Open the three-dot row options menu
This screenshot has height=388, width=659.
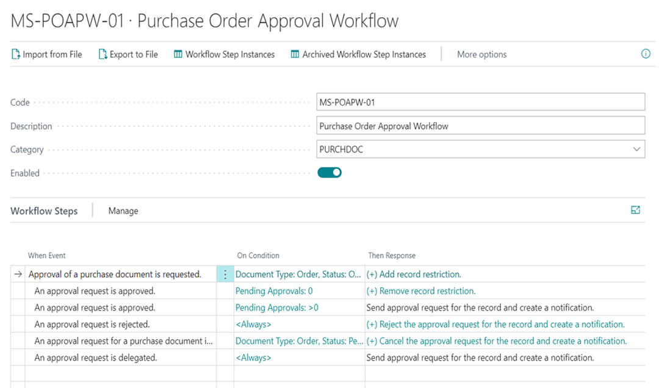pyautogui.click(x=225, y=275)
